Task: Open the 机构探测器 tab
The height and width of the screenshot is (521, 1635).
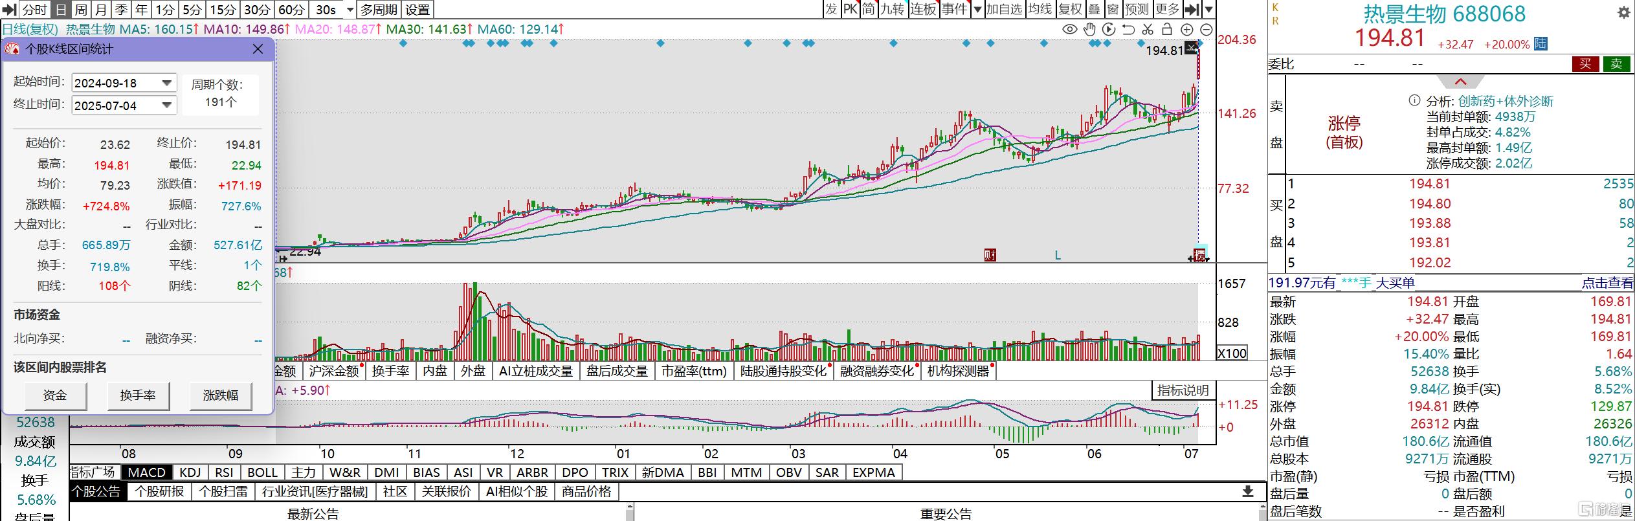Action: click(x=958, y=371)
